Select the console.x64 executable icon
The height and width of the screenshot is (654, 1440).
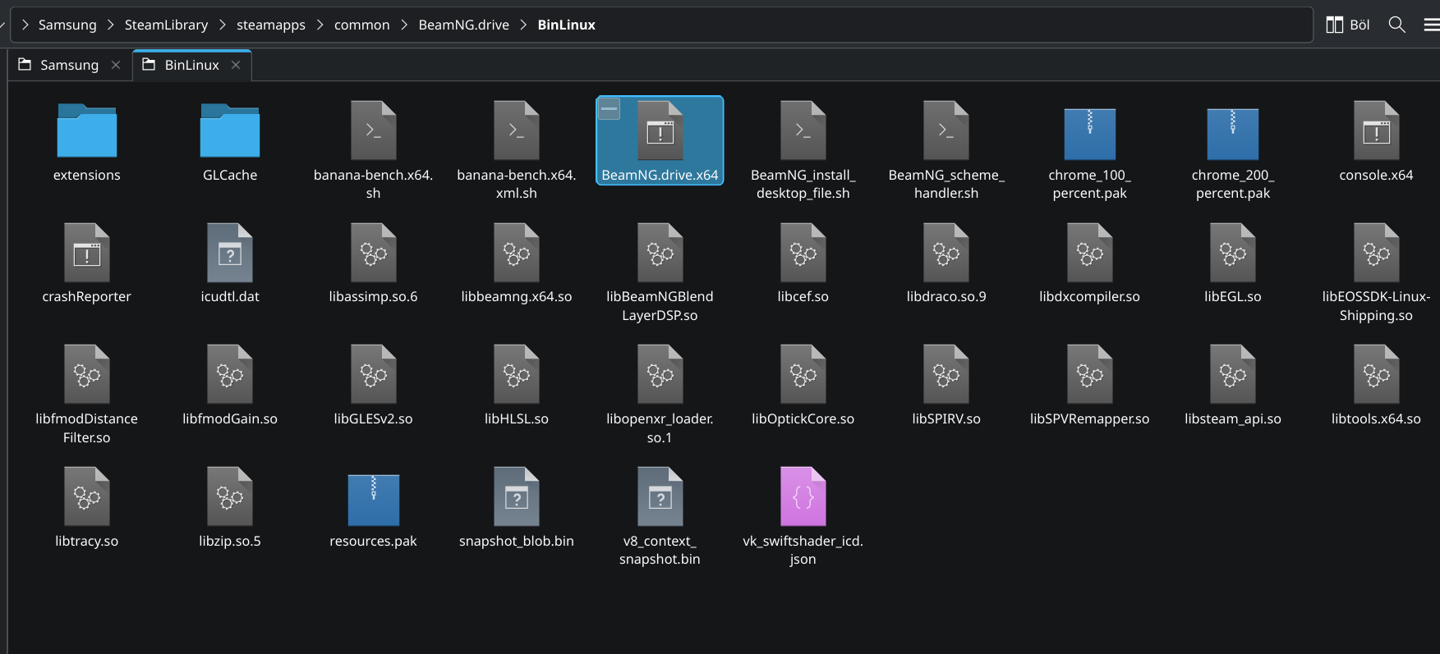click(x=1377, y=130)
